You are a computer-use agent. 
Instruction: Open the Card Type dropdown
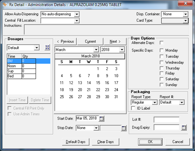pos(185,21)
